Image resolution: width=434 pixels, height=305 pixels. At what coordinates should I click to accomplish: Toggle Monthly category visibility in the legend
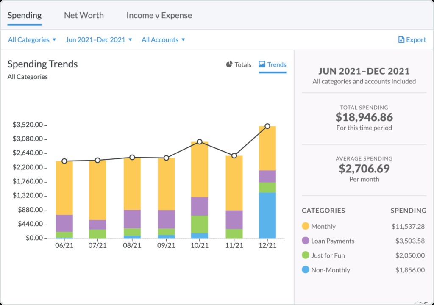(323, 226)
